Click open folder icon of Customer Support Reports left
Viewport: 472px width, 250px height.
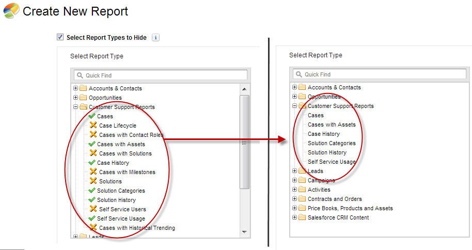point(83,107)
